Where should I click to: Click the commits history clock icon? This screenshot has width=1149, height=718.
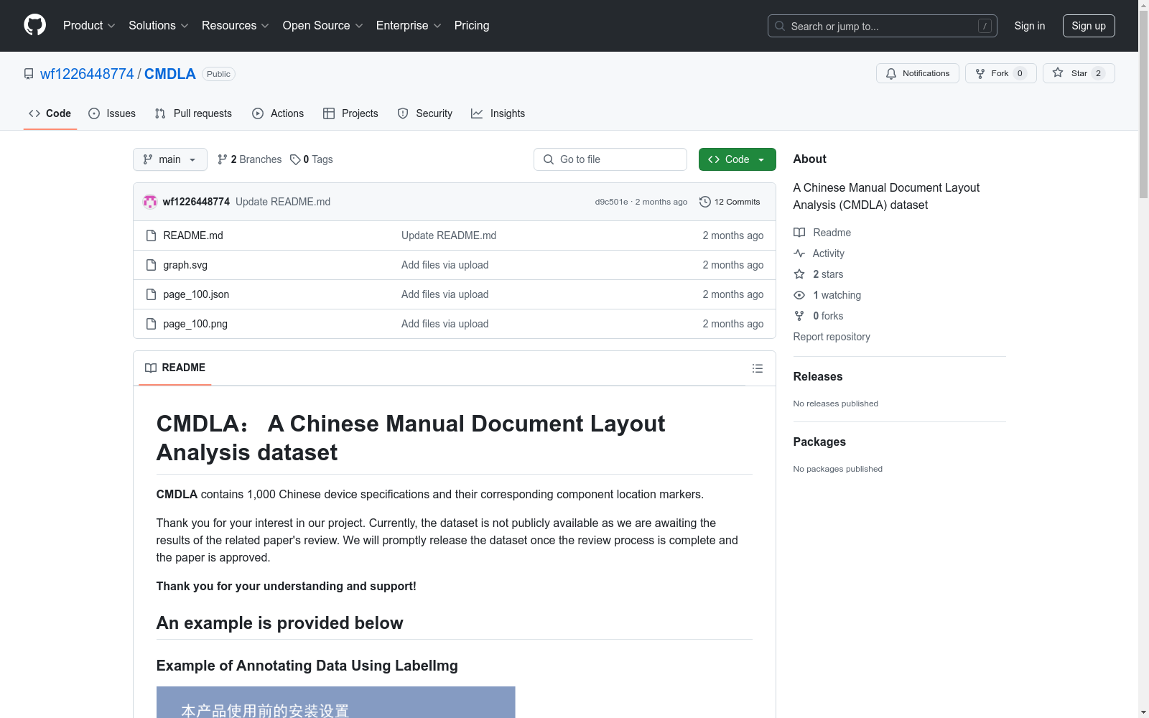tap(705, 202)
